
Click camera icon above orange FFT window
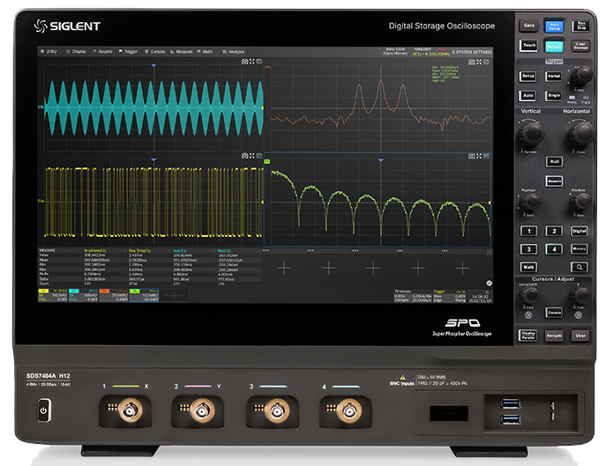click(472, 62)
